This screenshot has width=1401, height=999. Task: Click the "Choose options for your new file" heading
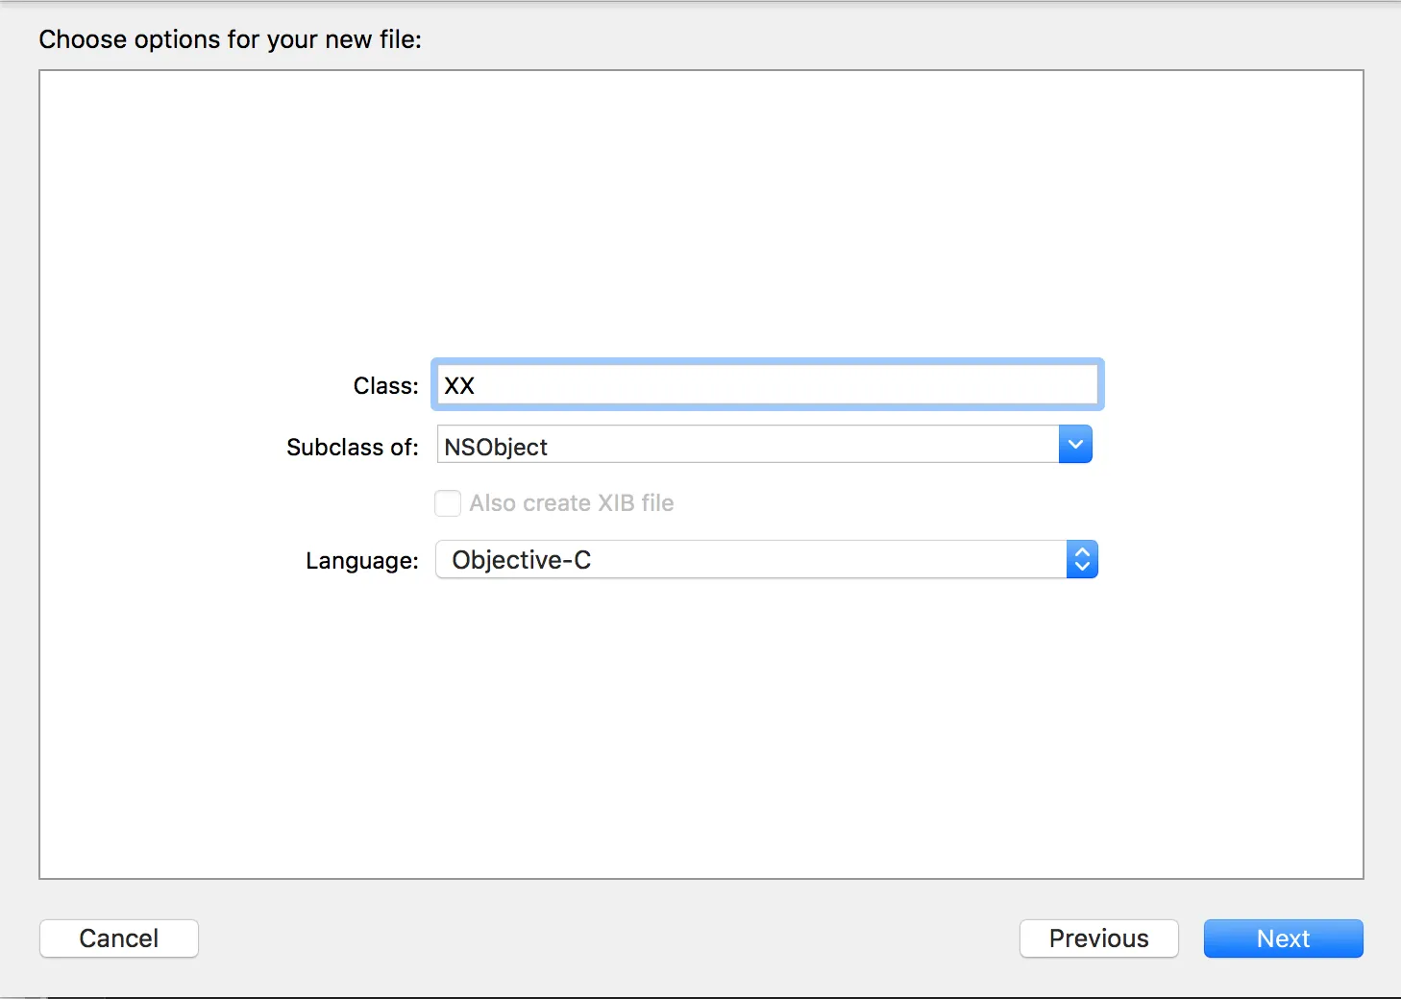click(230, 39)
